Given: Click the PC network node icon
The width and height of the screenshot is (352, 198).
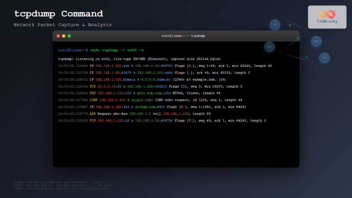Looking at the screenshot, I should [275, 26].
